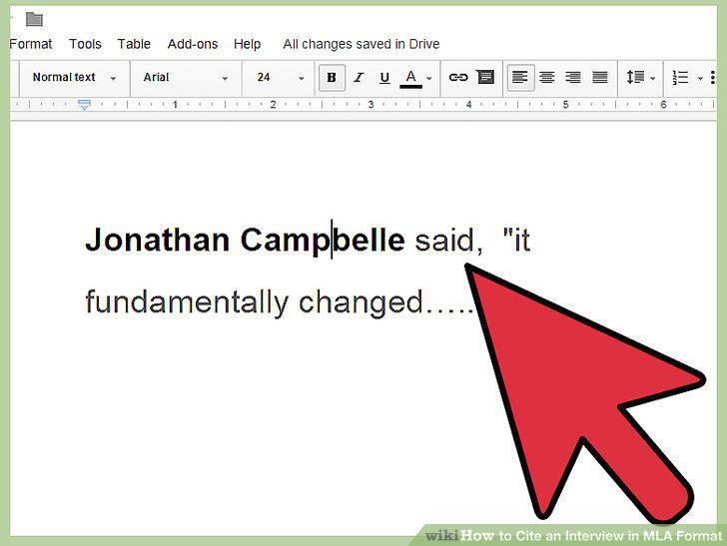
Task: Open the text color picker
Action: [x=410, y=78]
